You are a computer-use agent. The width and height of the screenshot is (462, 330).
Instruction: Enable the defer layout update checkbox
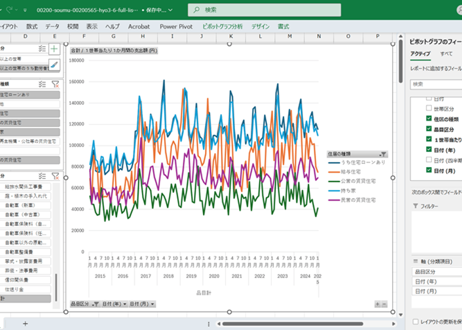(x=415, y=321)
